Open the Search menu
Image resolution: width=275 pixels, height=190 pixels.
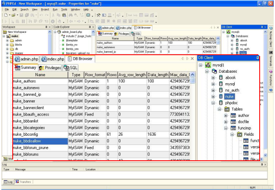coord(25,10)
